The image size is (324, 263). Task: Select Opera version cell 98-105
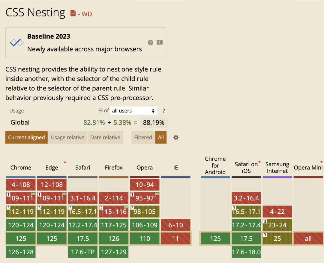pyautogui.click(x=145, y=212)
